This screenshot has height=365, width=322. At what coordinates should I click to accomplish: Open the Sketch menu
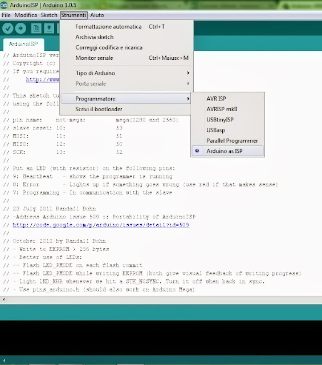click(49, 15)
